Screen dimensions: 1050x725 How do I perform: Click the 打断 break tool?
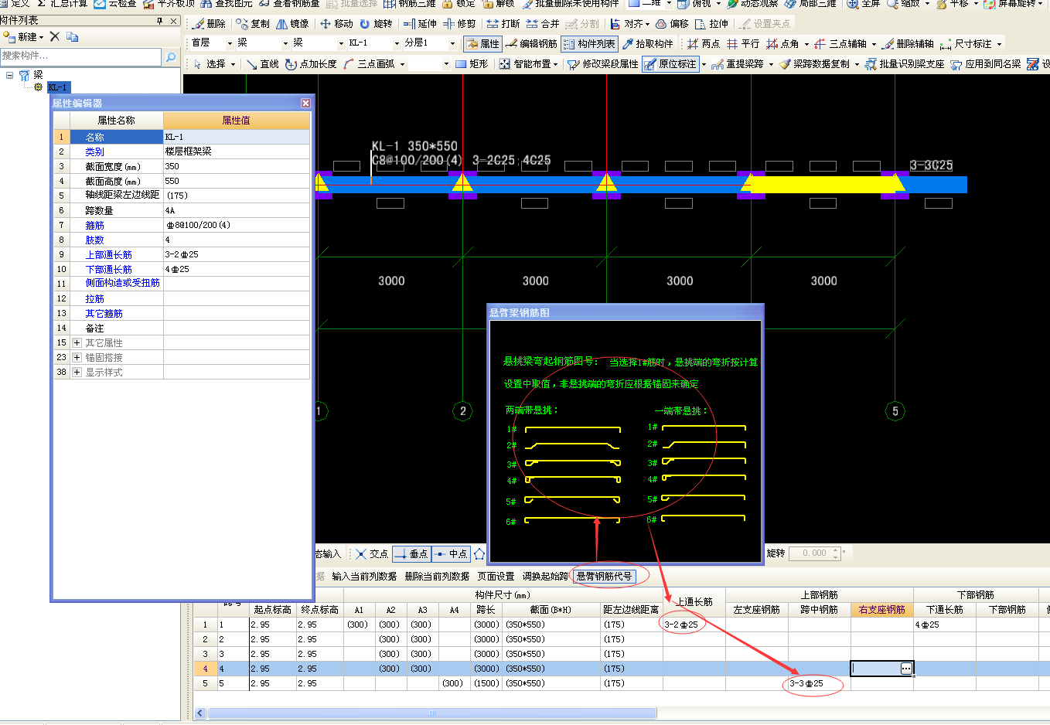tap(503, 24)
